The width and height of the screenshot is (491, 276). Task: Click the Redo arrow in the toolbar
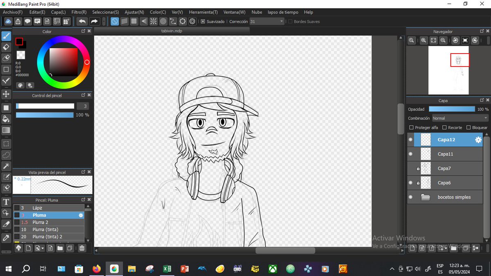point(94,21)
